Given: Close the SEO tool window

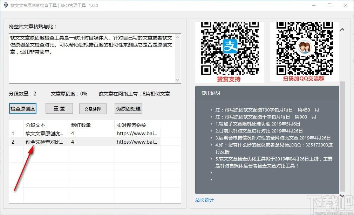Looking at the screenshot, I should (346, 5).
